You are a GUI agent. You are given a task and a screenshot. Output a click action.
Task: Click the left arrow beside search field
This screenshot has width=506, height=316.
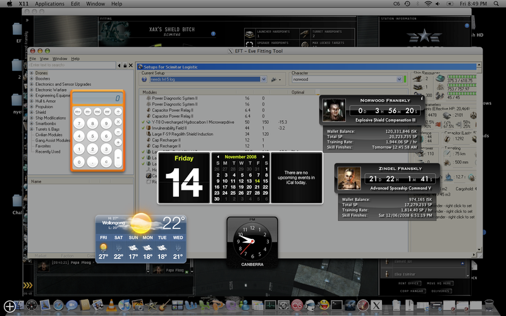pyautogui.click(x=119, y=66)
